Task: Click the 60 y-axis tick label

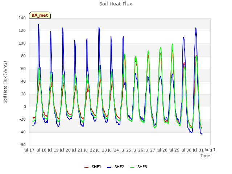Action: pos(23,69)
